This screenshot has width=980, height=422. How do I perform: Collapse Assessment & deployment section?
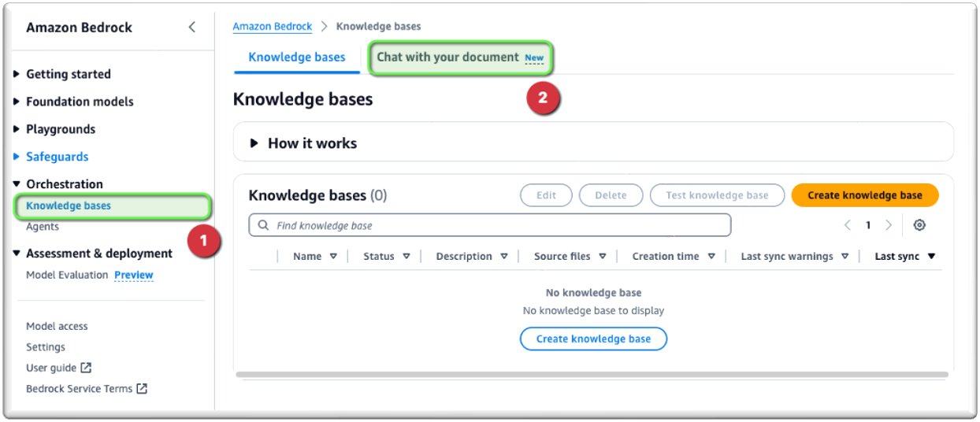pyautogui.click(x=17, y=254)
